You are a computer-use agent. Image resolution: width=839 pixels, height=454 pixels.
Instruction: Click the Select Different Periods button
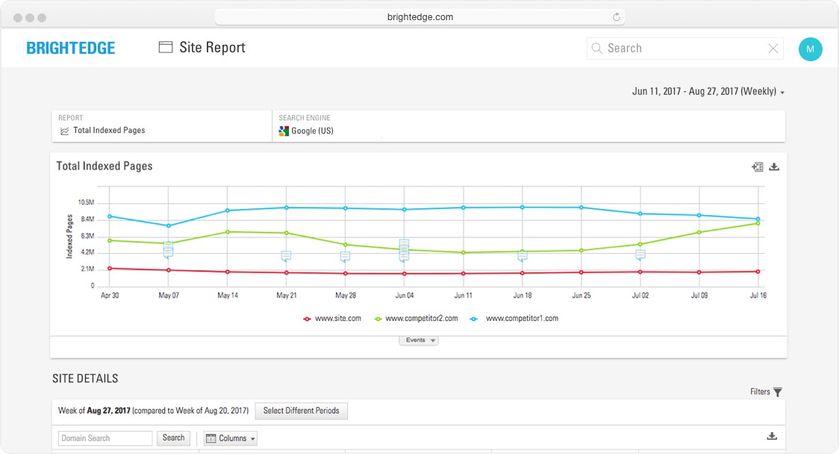click(x=301, y=411)
